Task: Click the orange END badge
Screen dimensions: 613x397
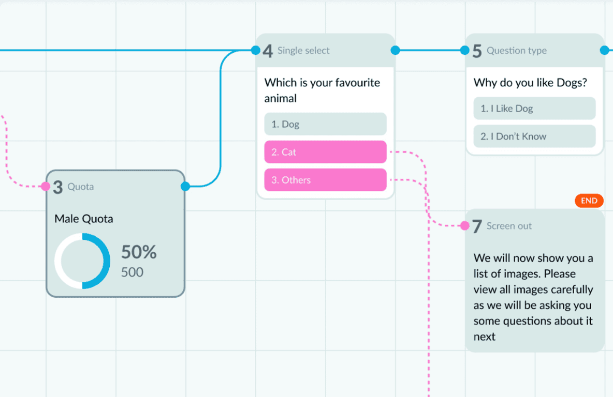Action: coord(589,201)
